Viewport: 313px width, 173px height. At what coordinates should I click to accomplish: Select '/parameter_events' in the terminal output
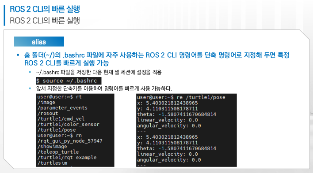click(x=62, y=108)
